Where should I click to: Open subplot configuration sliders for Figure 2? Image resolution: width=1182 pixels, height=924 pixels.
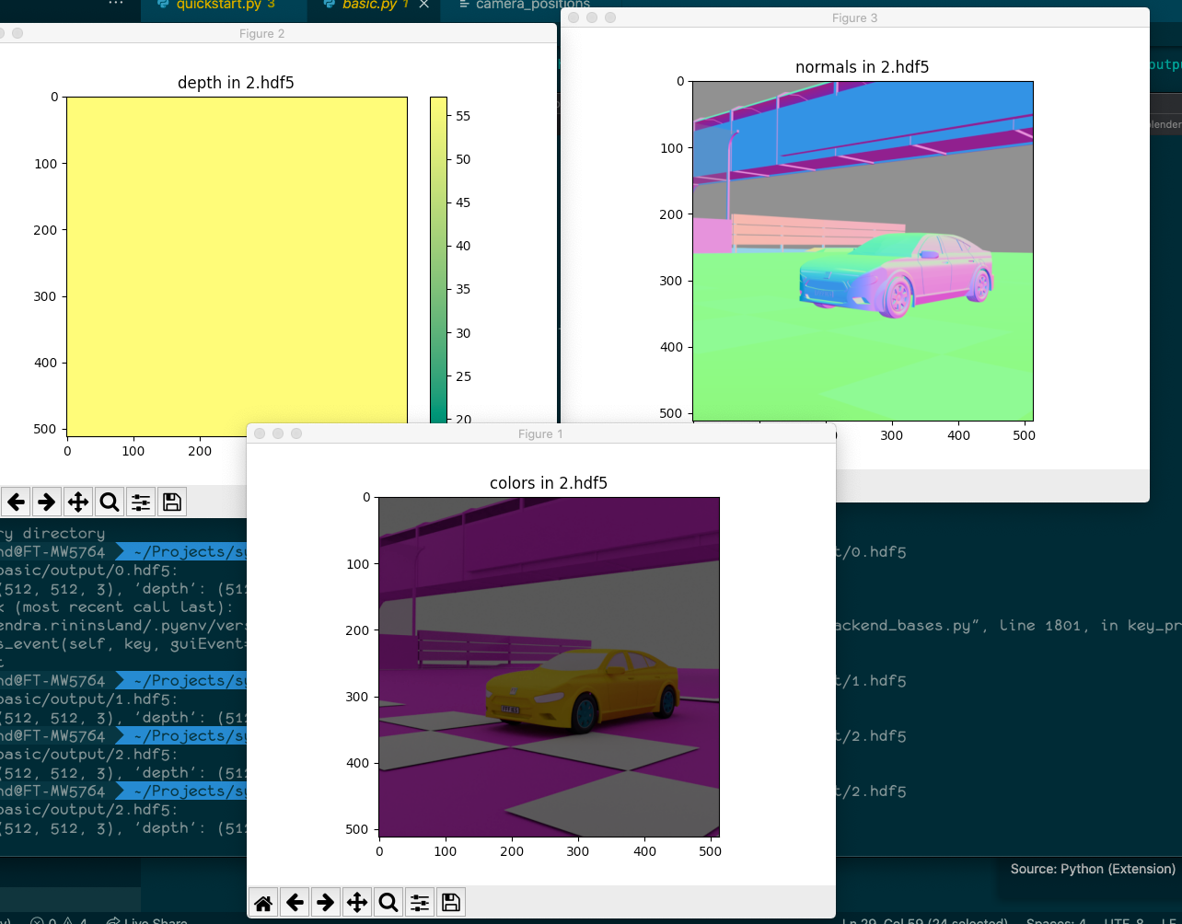(140, 502)
